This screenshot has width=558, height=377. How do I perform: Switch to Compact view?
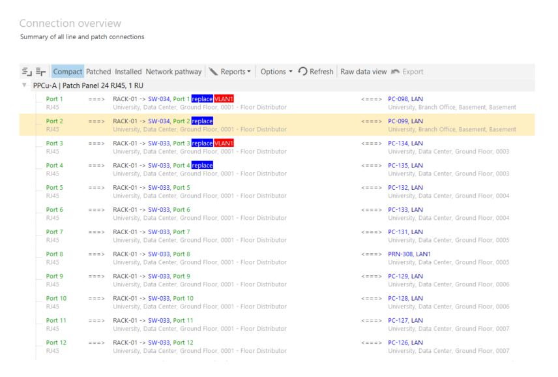tap(68, 72)
